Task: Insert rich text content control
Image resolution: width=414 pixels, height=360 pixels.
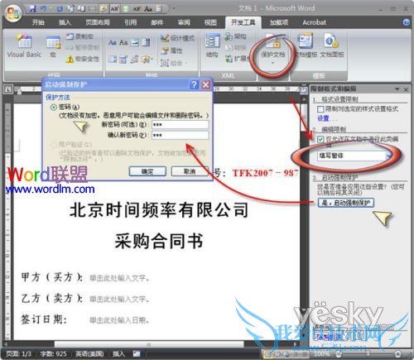Action: 113,42
